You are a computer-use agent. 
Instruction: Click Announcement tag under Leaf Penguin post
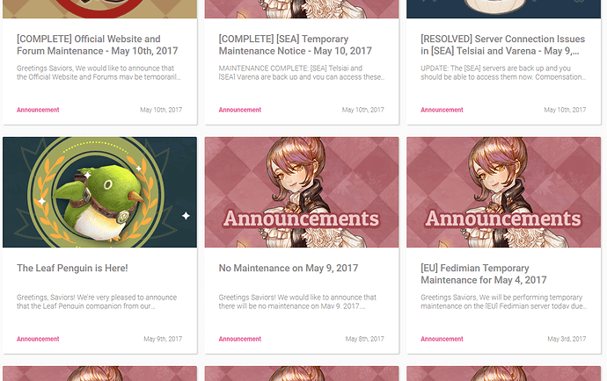pos(38,339)
